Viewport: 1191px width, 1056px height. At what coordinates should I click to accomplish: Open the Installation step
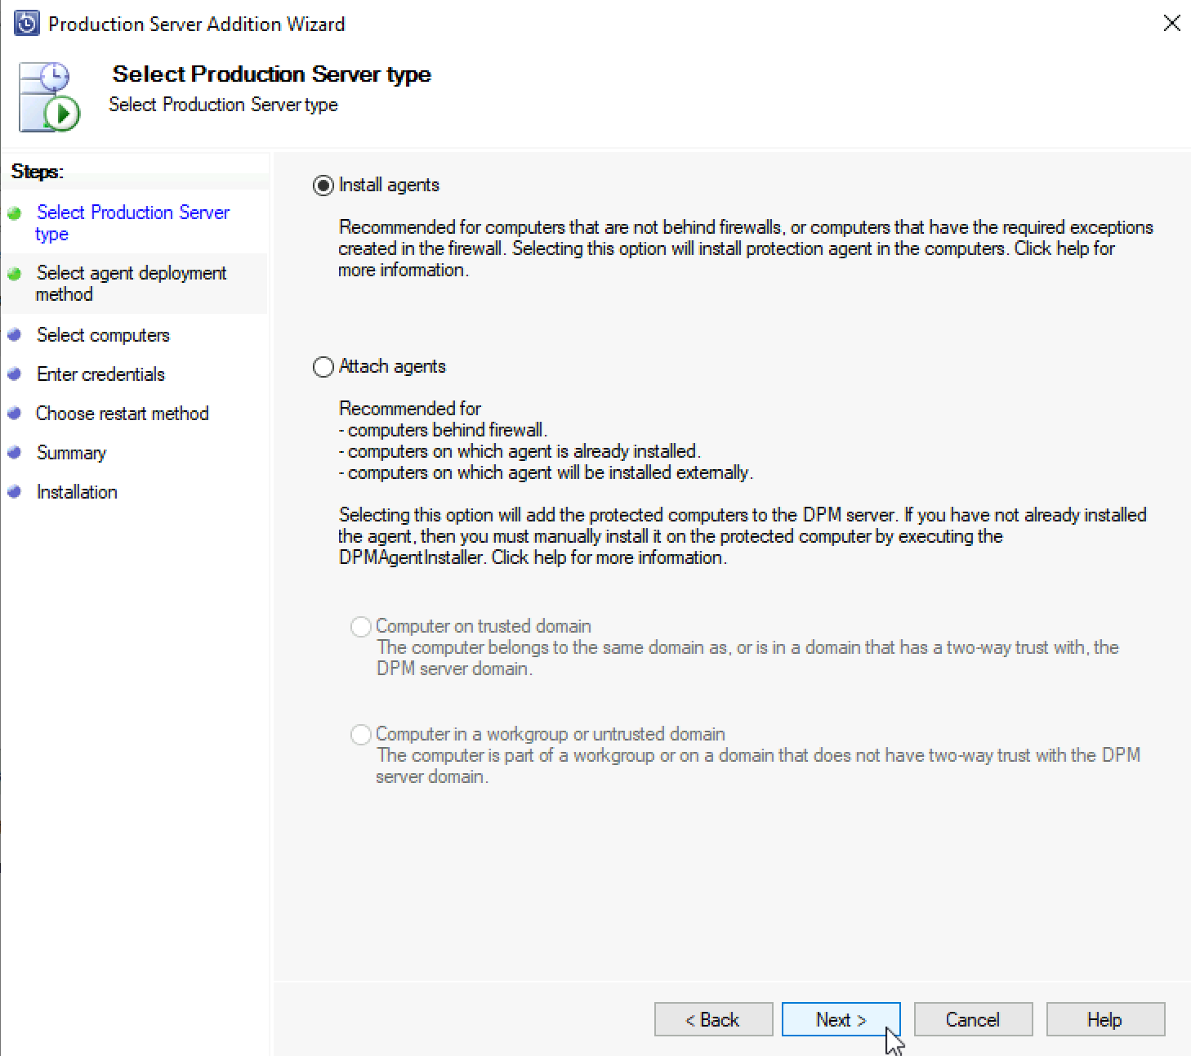pos(77,492)
